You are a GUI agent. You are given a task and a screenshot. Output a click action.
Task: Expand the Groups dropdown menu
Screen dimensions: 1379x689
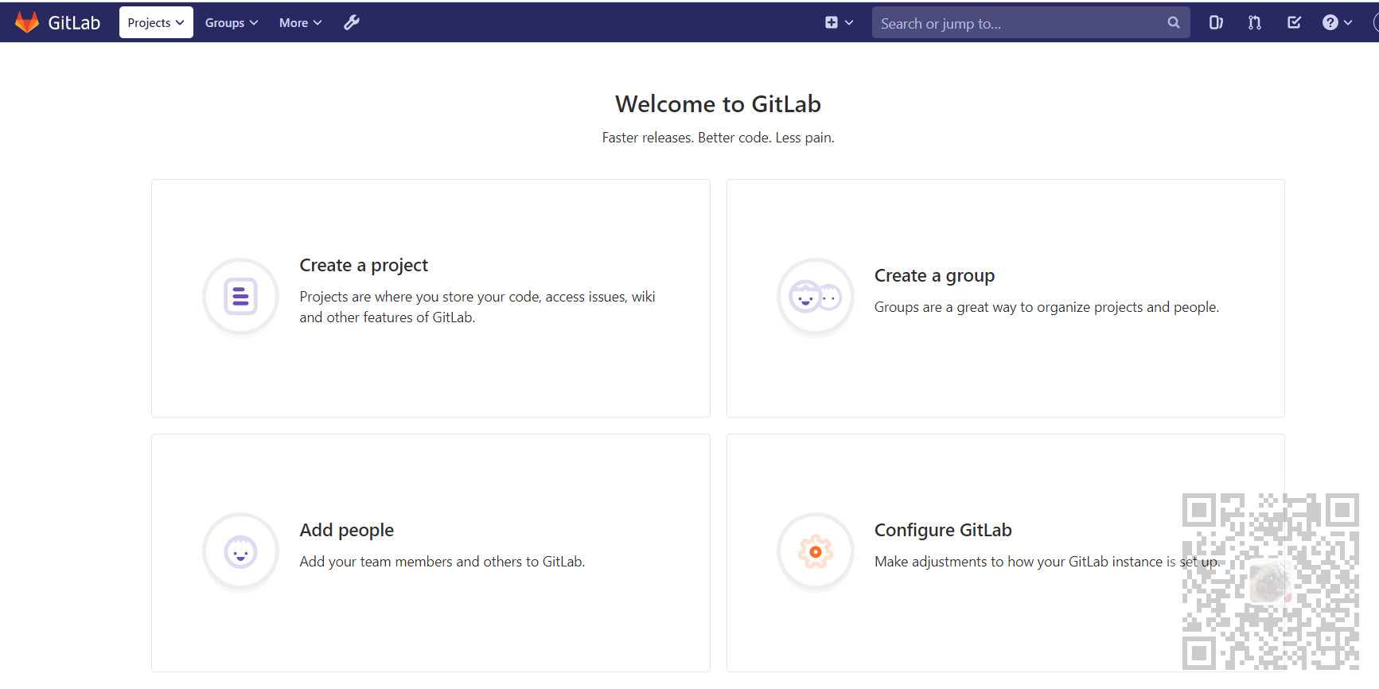[232, 22]
